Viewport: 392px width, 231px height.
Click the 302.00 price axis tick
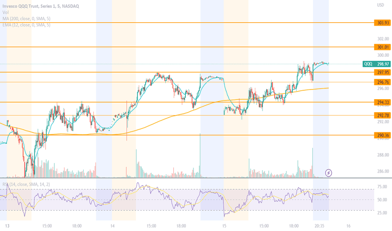(383, 39)
